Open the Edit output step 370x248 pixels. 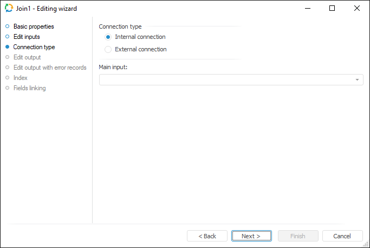point(27,57)
